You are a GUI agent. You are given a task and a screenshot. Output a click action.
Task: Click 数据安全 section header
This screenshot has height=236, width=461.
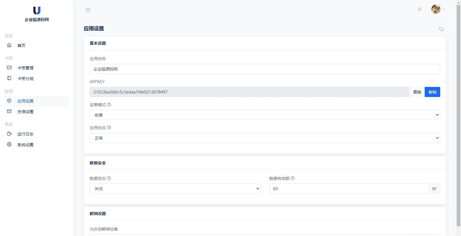click(98, 163)
